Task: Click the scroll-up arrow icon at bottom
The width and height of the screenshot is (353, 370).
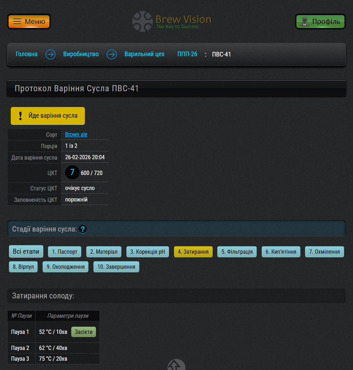Action: 176,366
